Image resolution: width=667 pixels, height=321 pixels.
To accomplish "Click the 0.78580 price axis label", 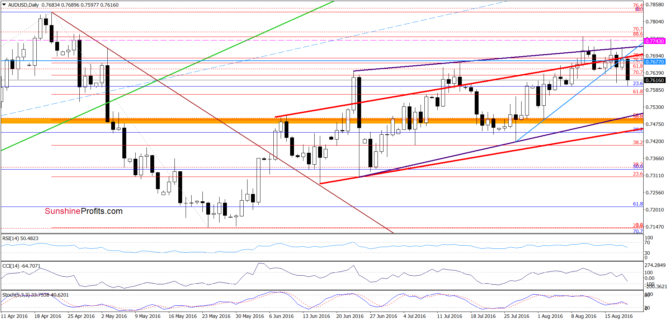I will click(x=654, y=5).
